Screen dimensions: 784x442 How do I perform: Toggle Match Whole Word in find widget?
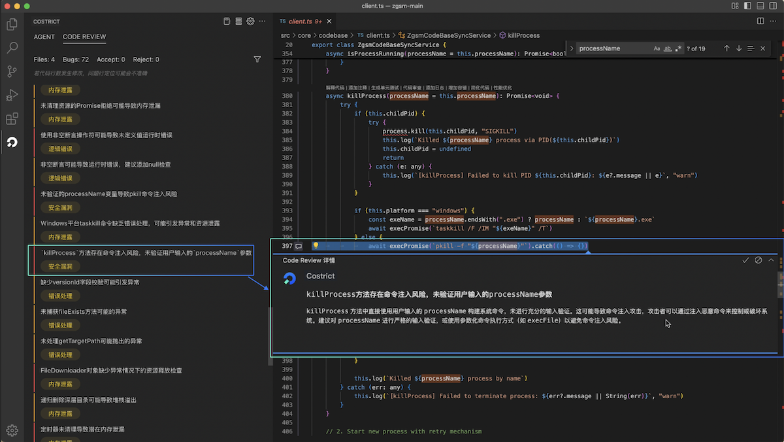[x=667, y=48]
